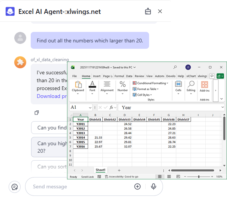
Task: Open the Cell Styles menu
Action: [142, 95]
